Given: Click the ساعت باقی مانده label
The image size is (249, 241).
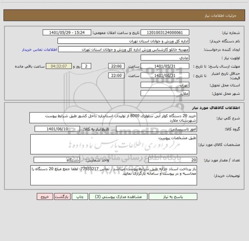Looking at the screenshot, I should point(30,66).
